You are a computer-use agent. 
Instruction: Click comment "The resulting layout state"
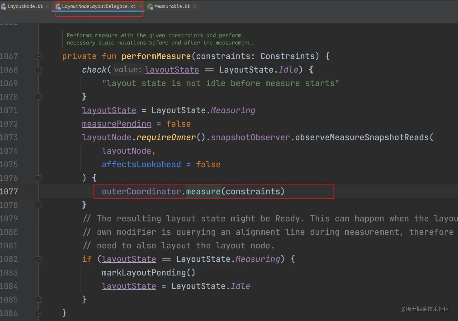(x=270, y=219)
